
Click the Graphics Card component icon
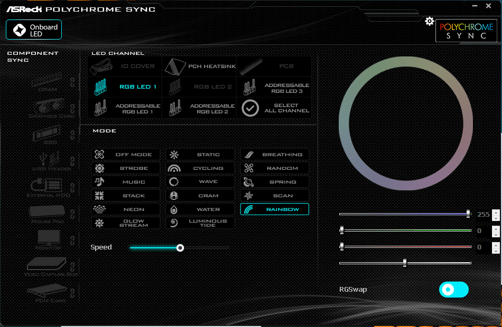[49, 106]
